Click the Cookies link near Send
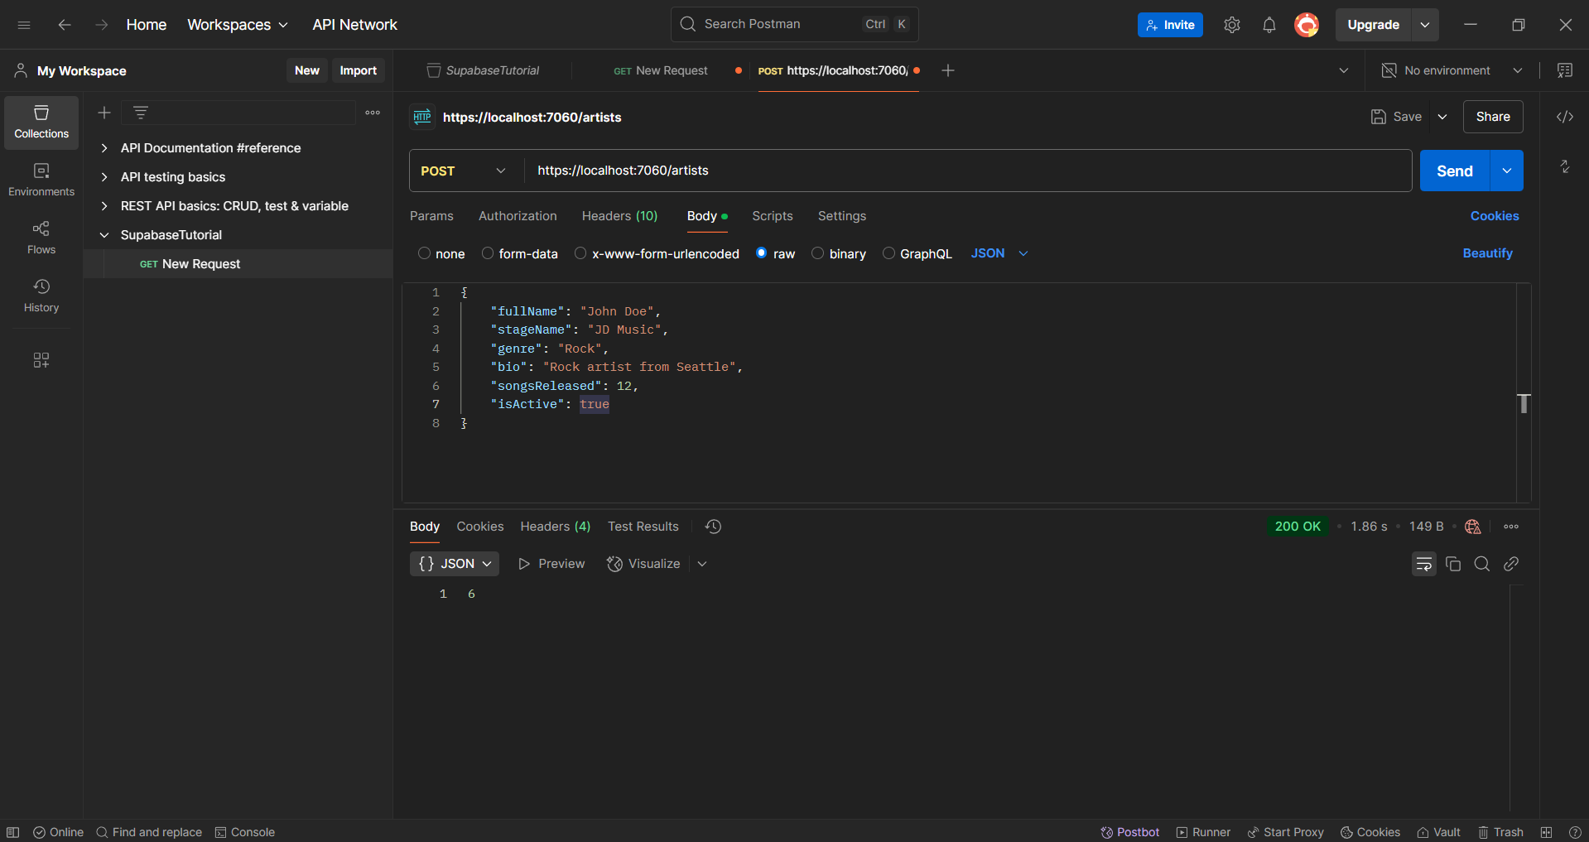Viewport: 1589px width, 842px height. coord(1495,216)
